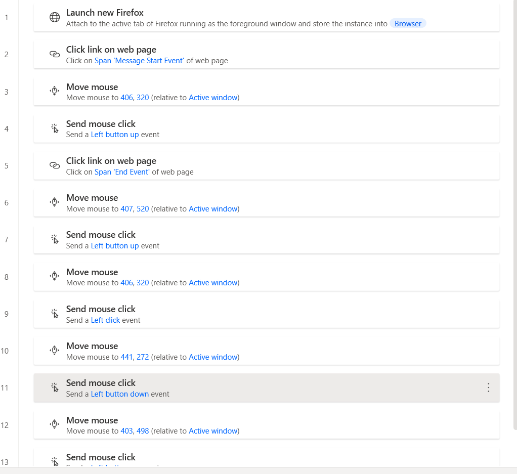Click the globe icon of Launch new Firefox
The height and width of the screenshot is (474, 517).
[55, 17]
